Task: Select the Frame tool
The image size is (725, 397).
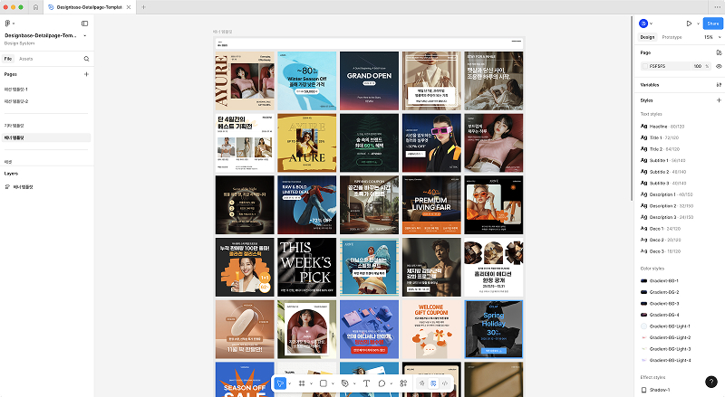Action: point(302,383)
